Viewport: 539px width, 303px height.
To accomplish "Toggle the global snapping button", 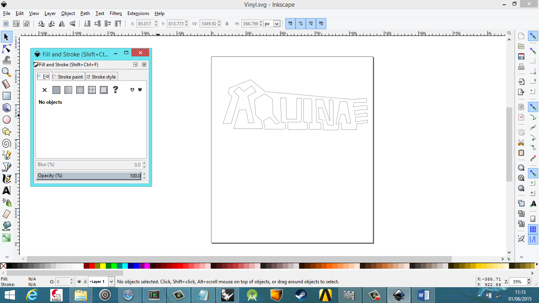I will click(533, 36).
